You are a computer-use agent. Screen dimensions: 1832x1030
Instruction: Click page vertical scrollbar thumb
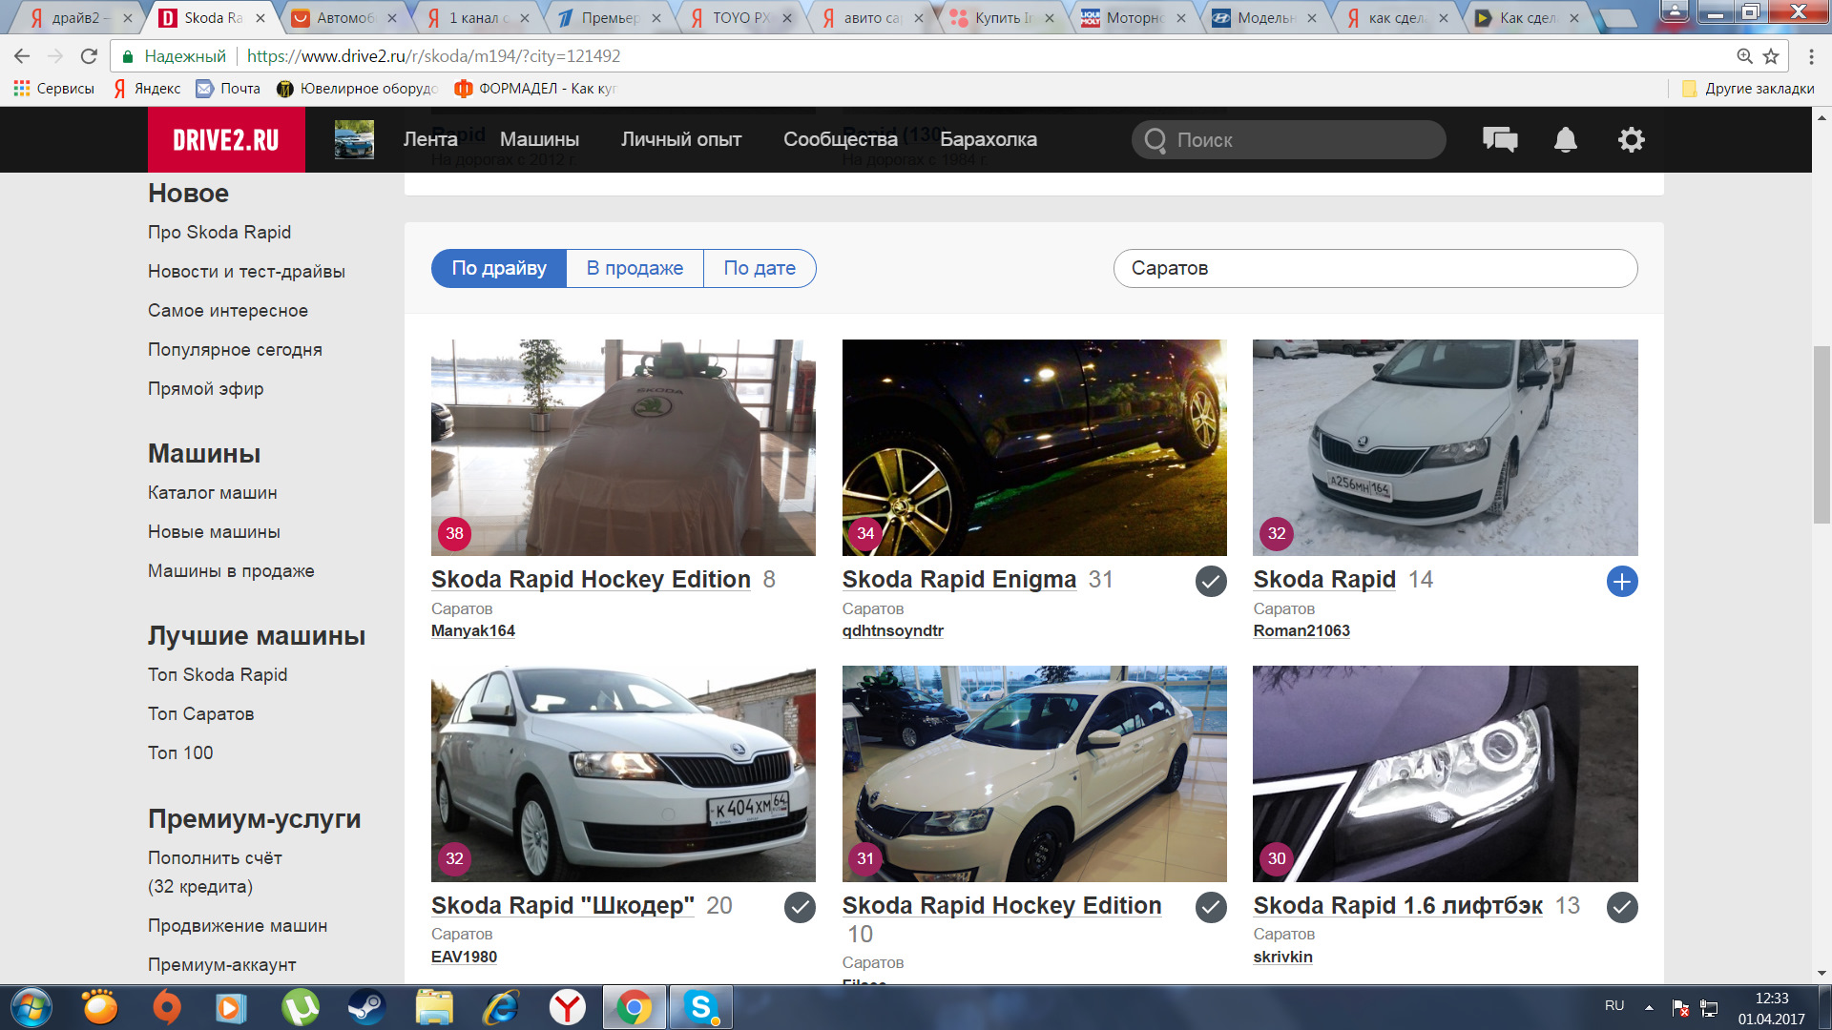[1822, 434]
